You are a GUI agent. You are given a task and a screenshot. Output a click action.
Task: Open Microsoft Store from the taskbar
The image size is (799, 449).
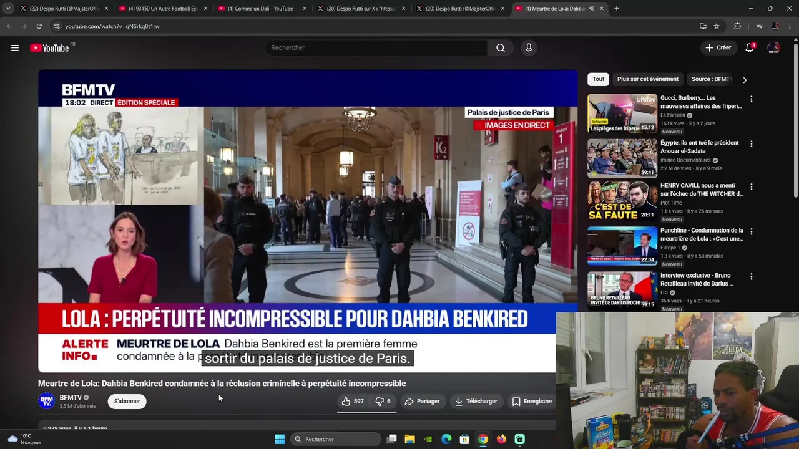coord(464,439)
